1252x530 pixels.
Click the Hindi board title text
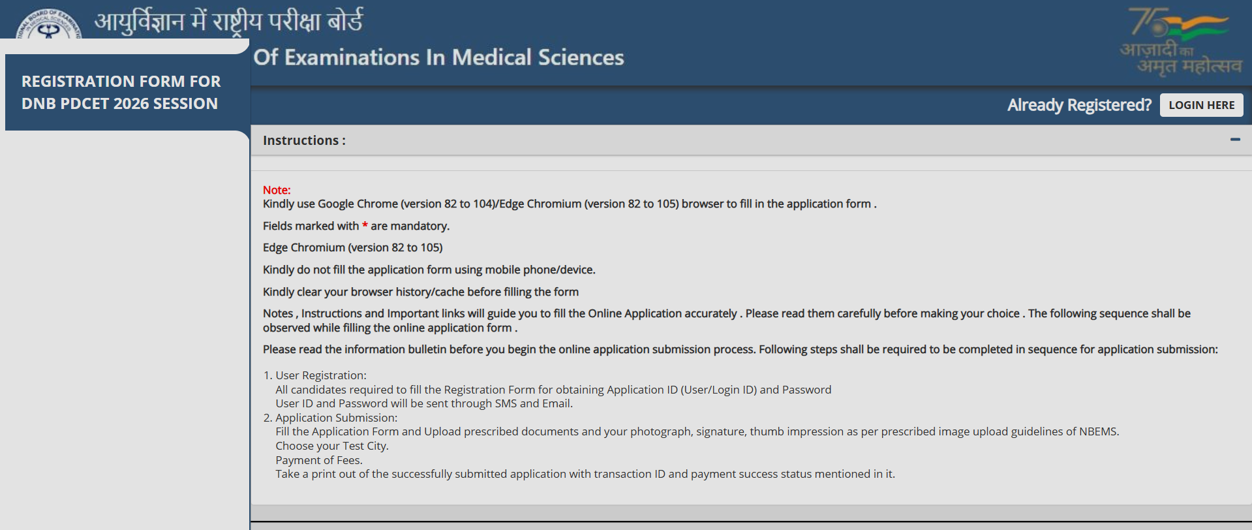click(228, 21)
